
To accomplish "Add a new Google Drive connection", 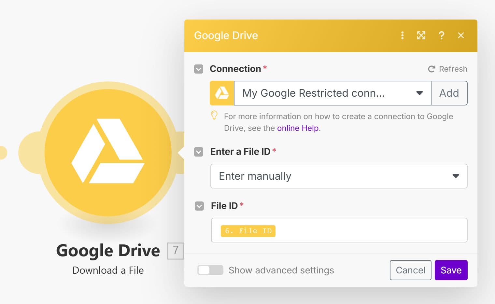I will point(449,93).
